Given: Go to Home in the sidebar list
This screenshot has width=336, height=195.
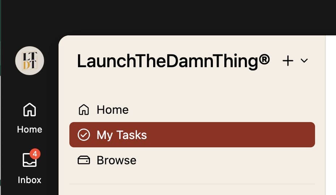Looking at the screenshot, I should 112,109.
